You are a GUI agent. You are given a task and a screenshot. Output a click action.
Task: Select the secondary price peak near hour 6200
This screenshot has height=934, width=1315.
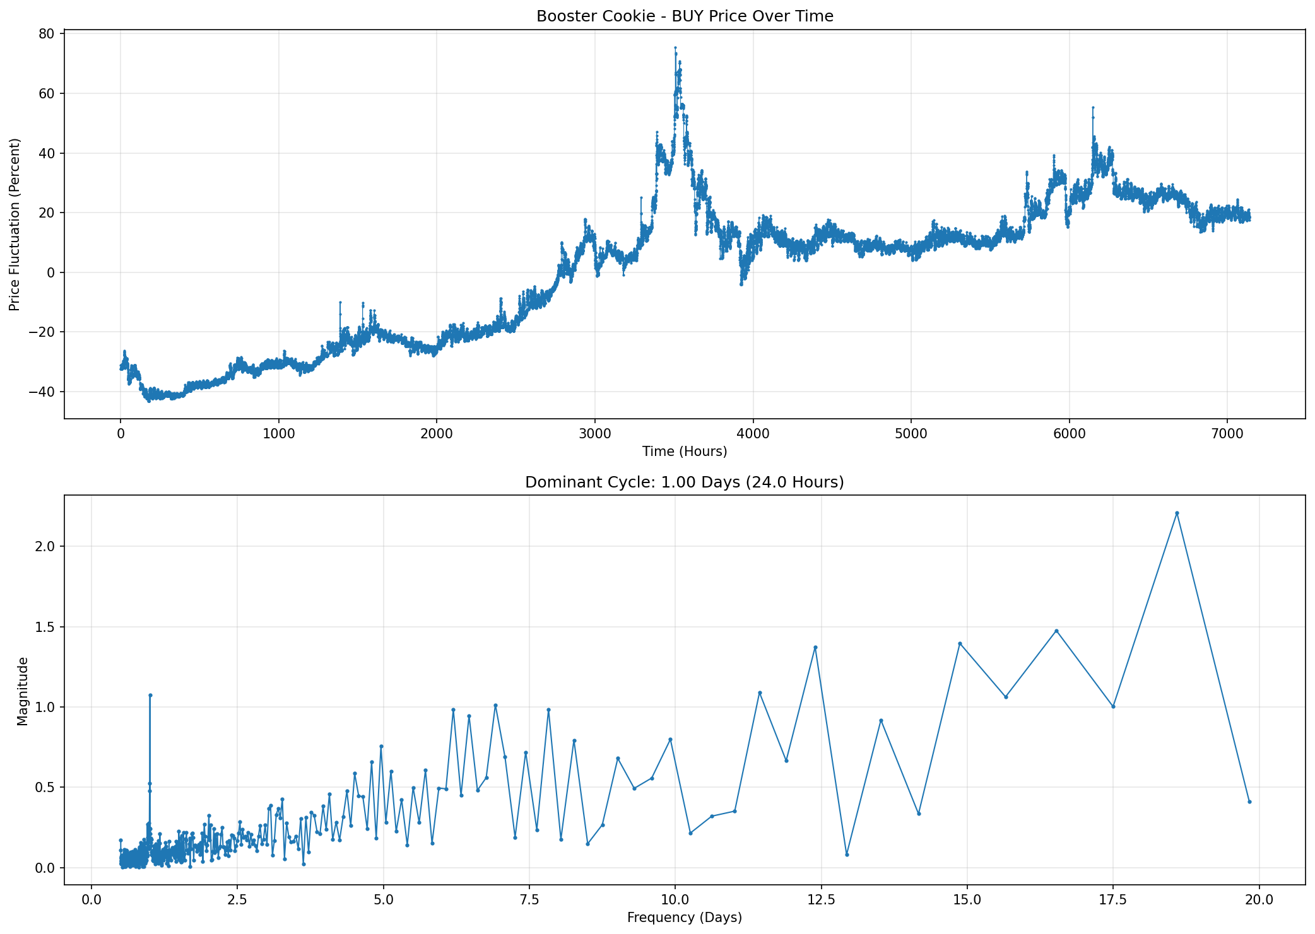[1093, 107]
